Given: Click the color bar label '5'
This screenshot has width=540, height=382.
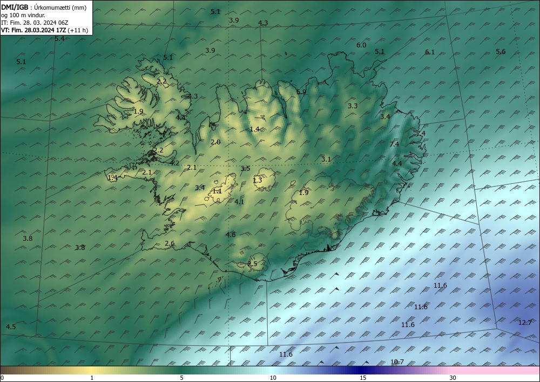Looking at the screenshot, I should [x=181, y=378].
